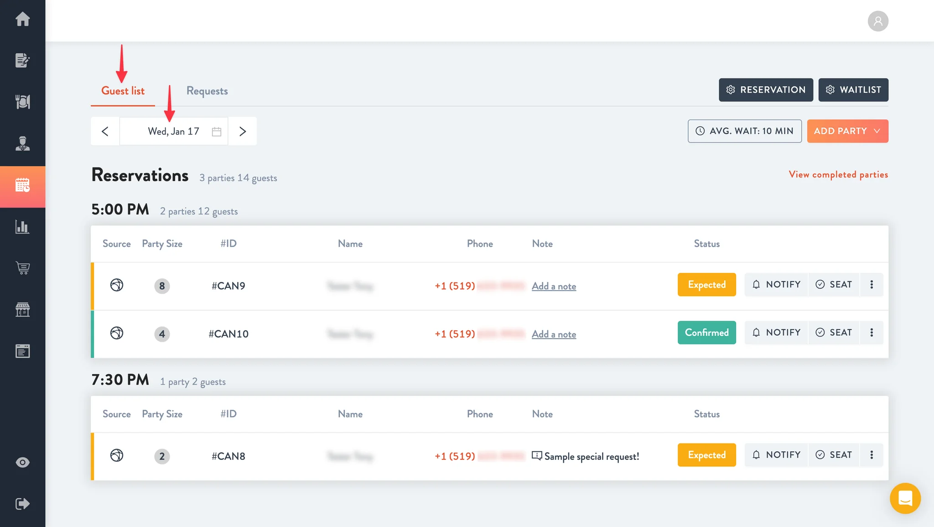This screenshot has width=934, height=527.
Task: Click Expected status for #CAN9
Action: (706, 285)
